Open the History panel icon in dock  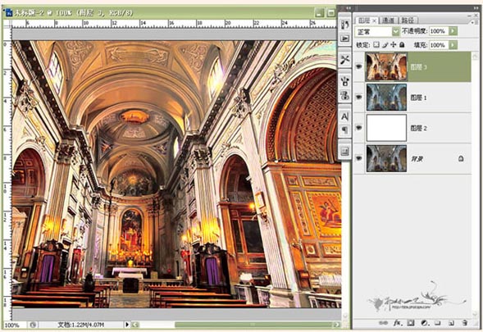pos(344,25)
